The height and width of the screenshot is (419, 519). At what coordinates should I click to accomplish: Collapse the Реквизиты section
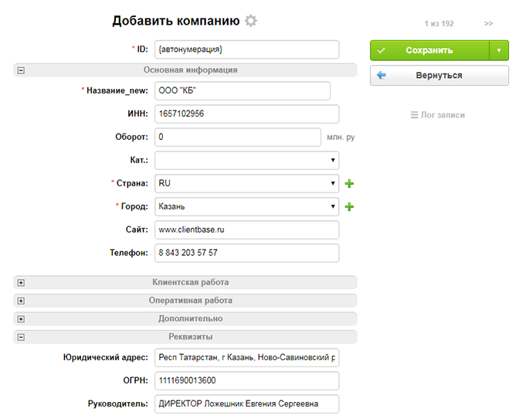[x=21, y=337]
